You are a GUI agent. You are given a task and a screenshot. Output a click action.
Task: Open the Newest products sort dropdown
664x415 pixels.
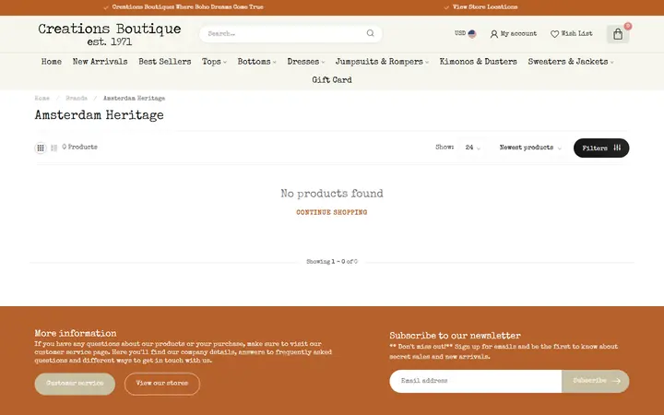pyautogui.click(x=530, y=148)
